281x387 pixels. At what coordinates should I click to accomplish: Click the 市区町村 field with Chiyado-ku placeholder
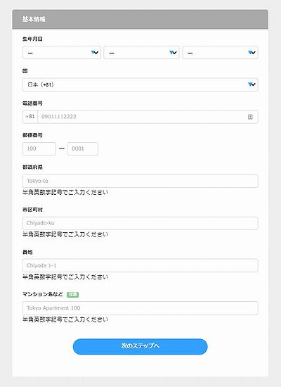[x=140, y=223]
